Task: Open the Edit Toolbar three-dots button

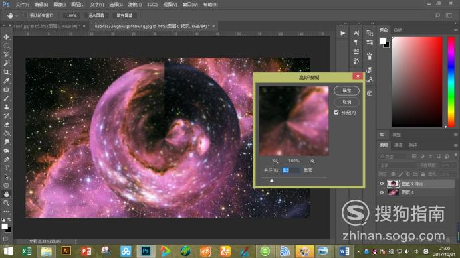Action: click(x=6, y=212)
